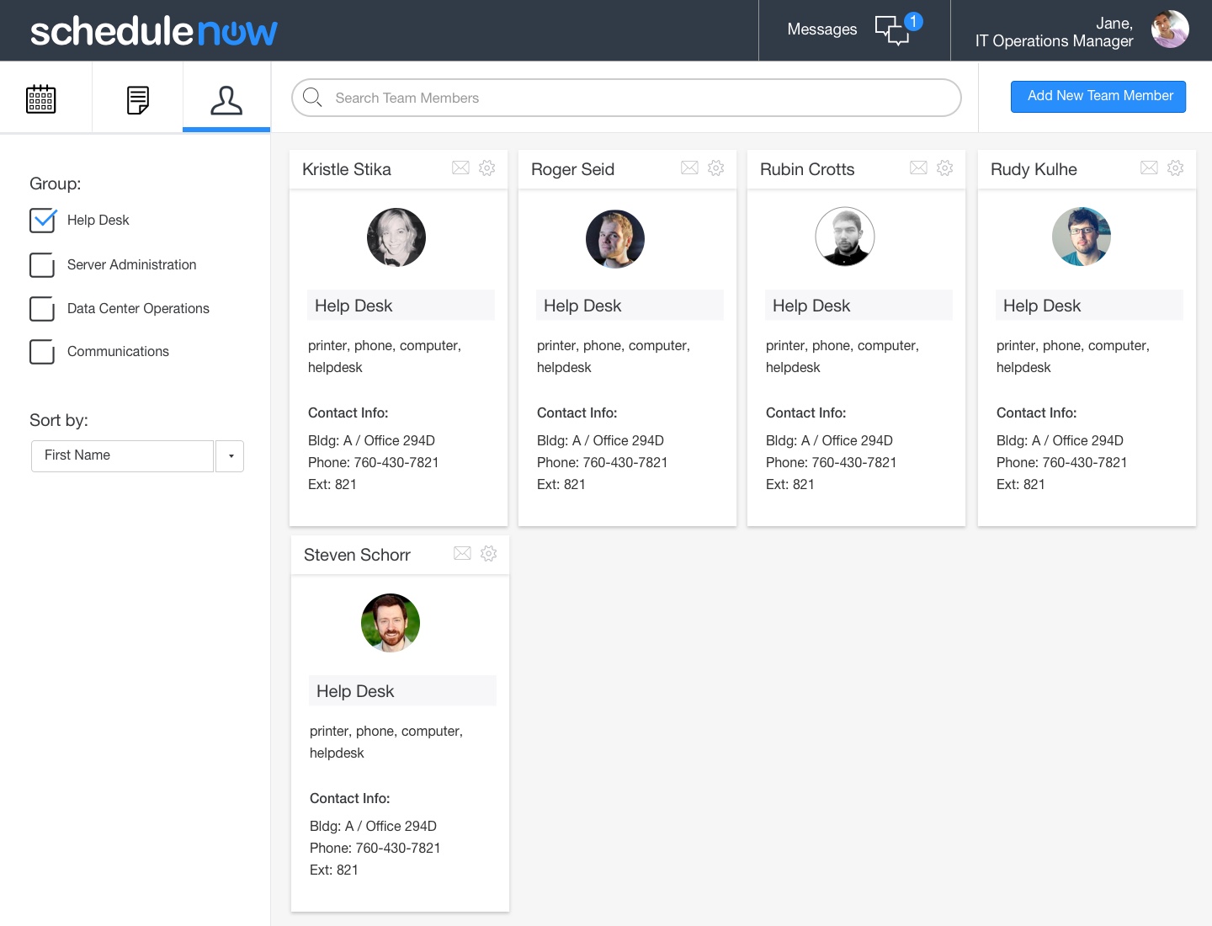Click Help Desk label on Rudy's card
This screenshot has height=926, width=1212.
1042,306
